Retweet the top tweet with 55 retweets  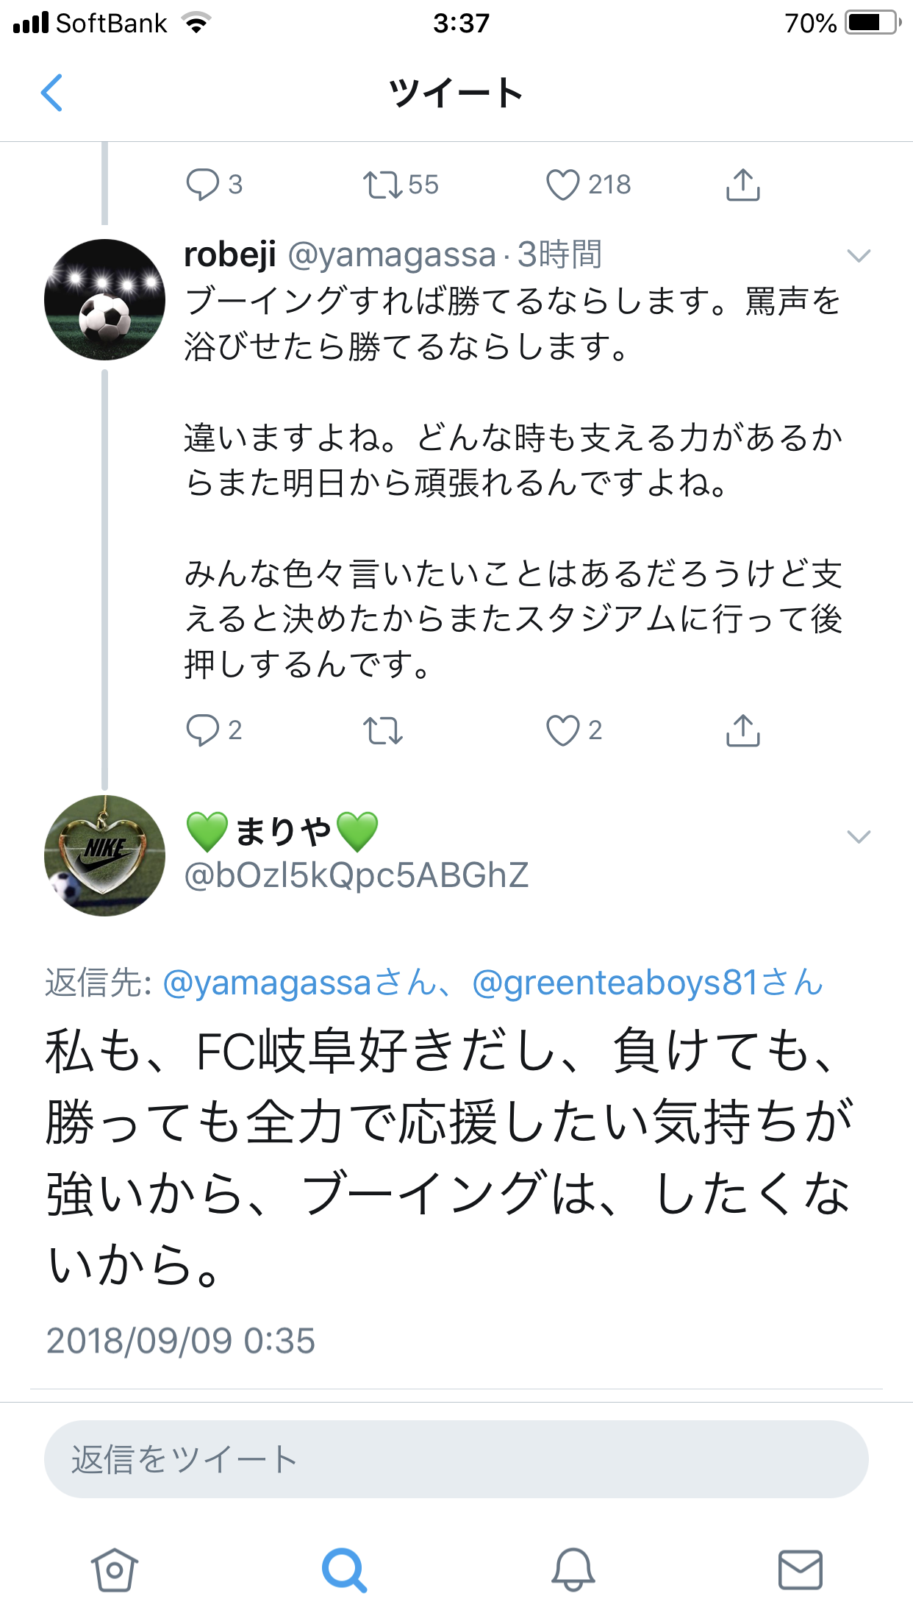[x=383, y=185]
